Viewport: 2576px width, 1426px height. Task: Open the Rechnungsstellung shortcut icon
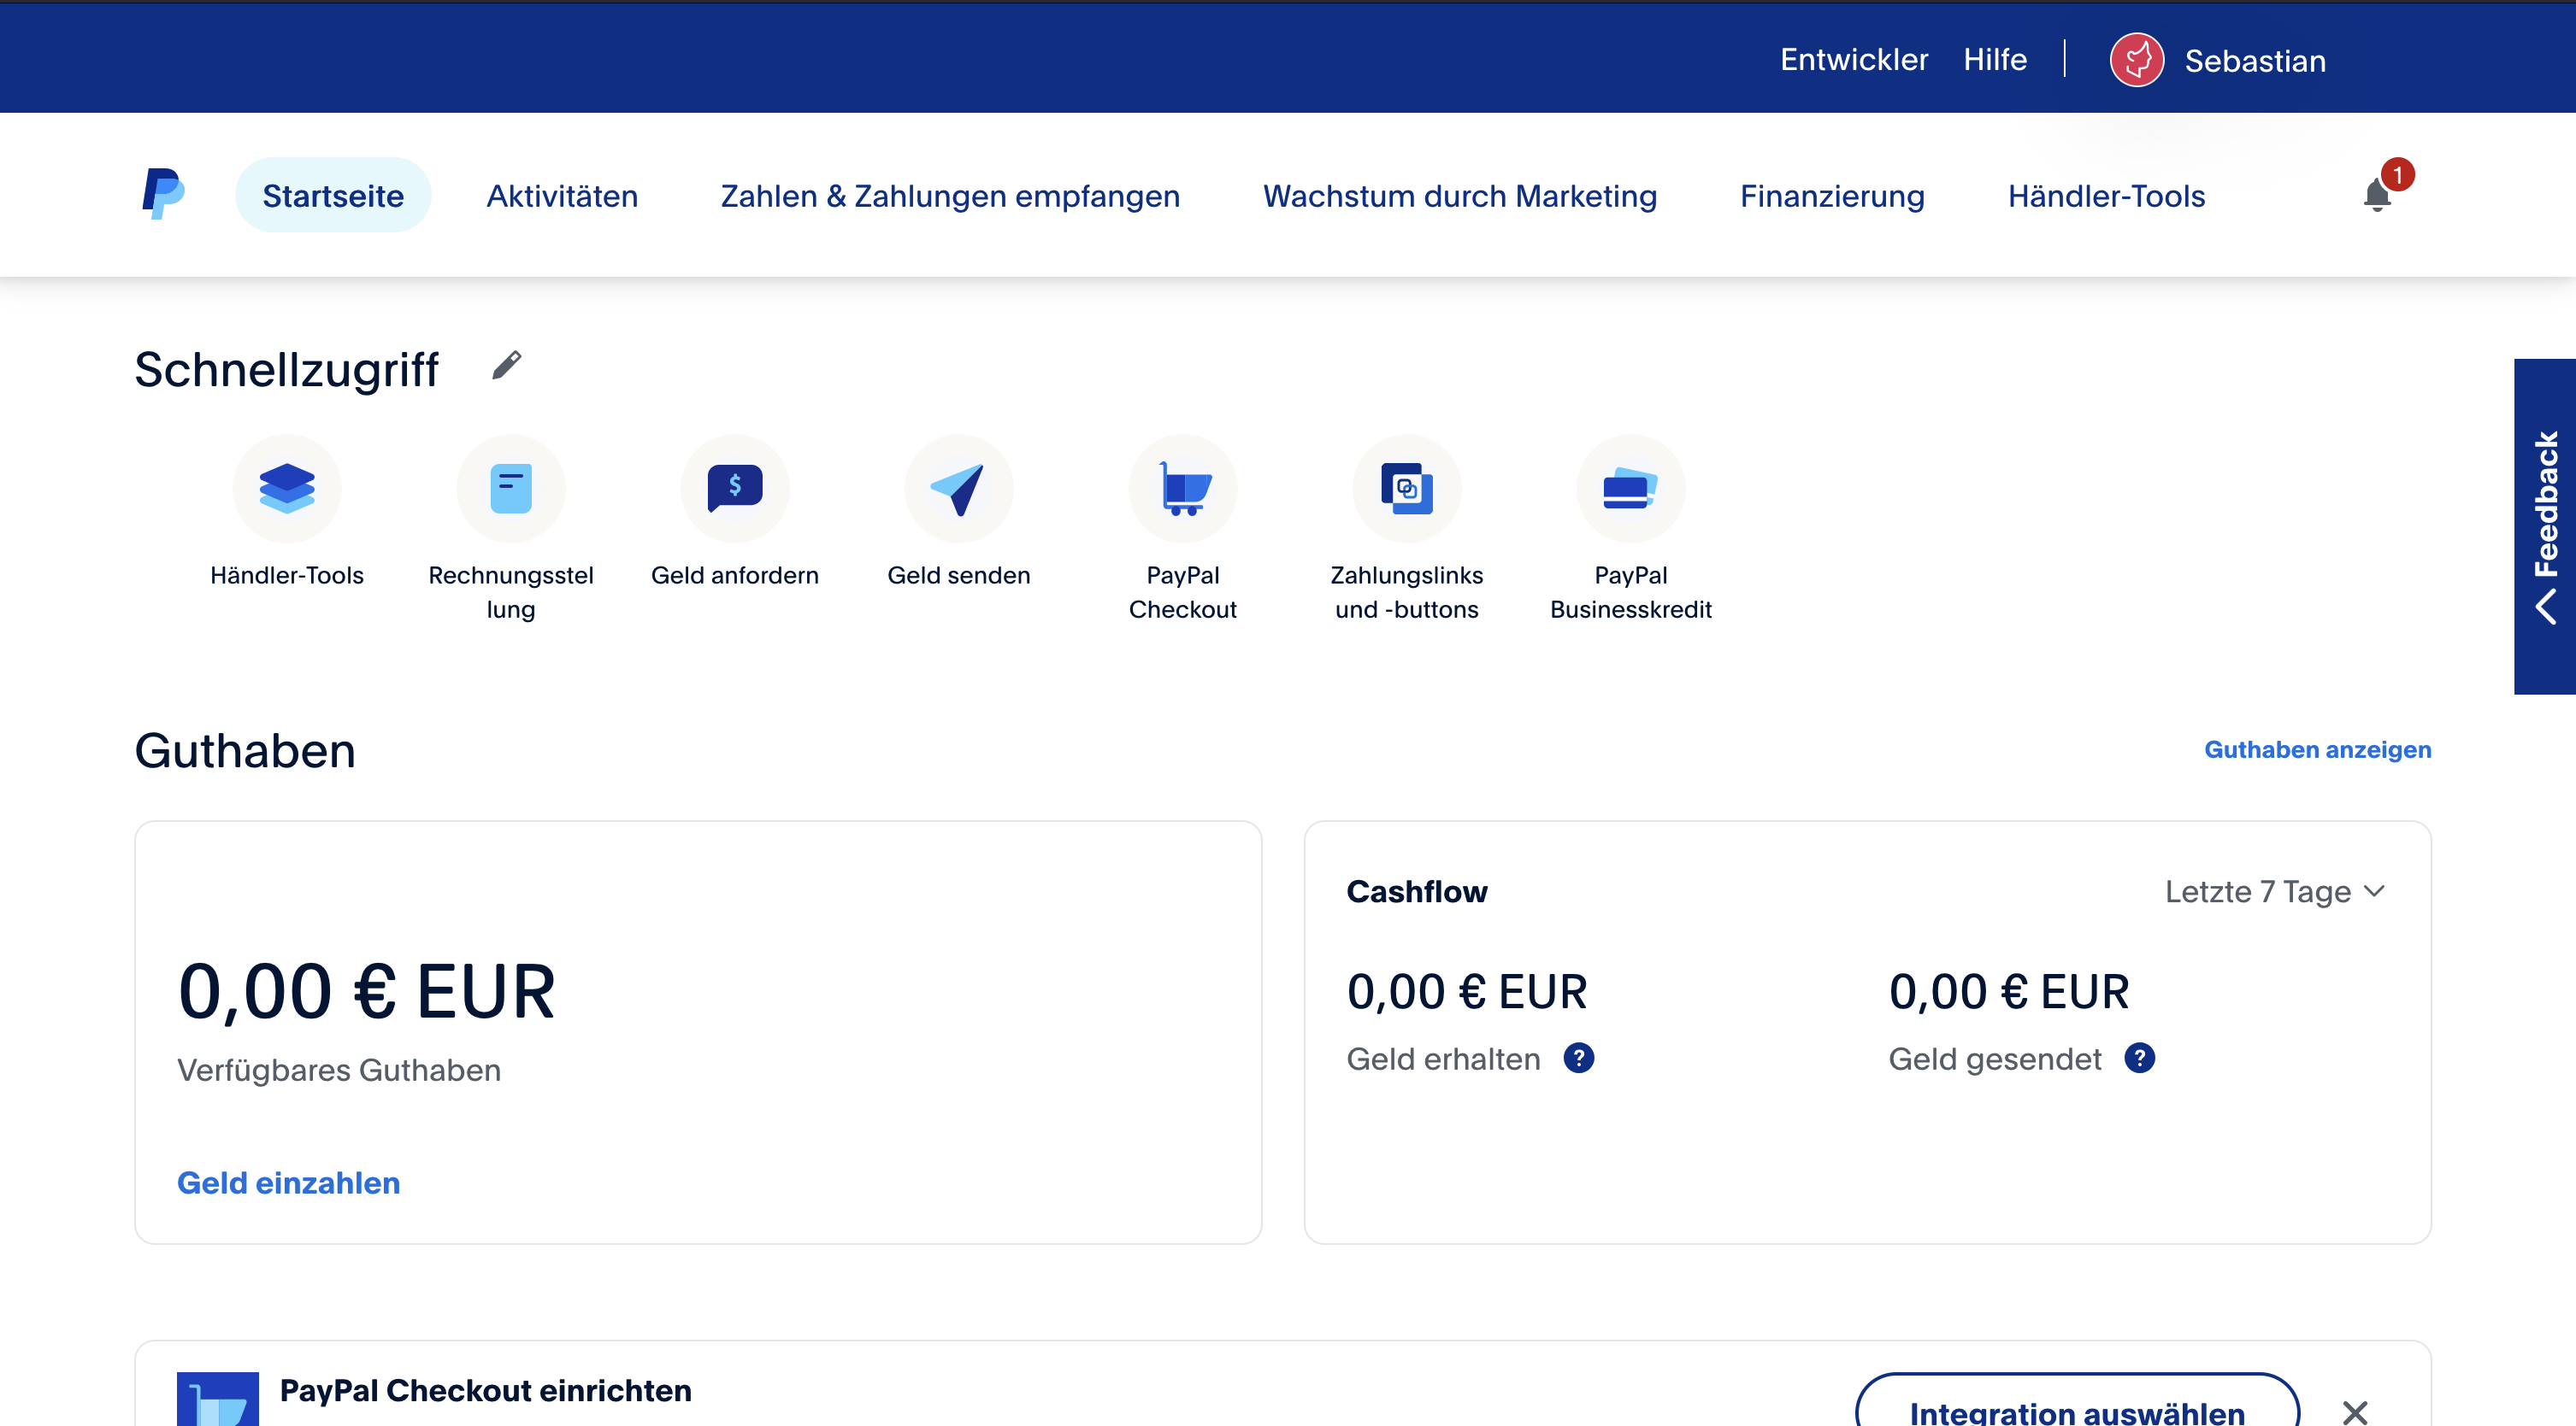point(511,489)
